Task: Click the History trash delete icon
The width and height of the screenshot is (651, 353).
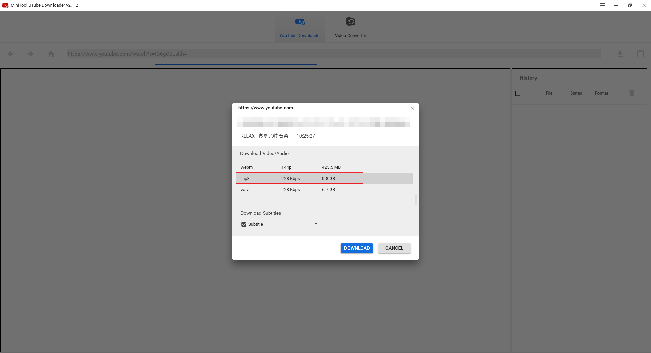Action: coord(632,93)
